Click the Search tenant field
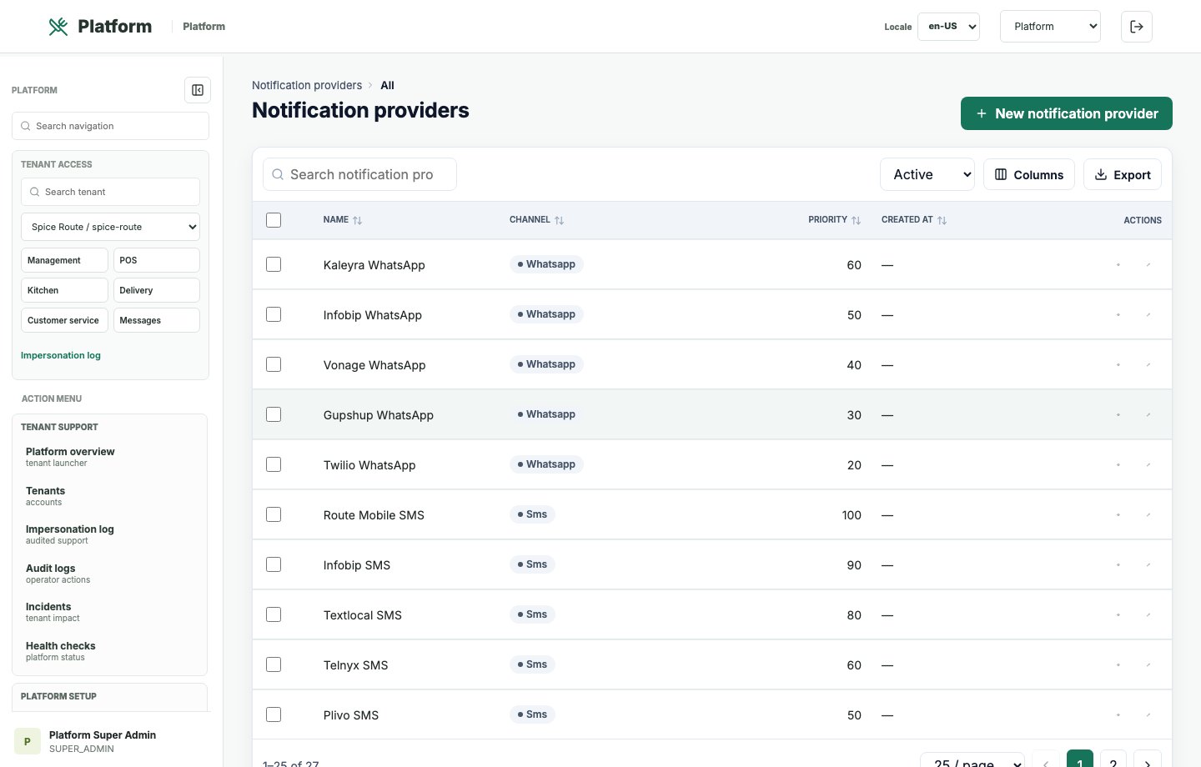Viewport: 1201px width, 767px height. point(110,192)
